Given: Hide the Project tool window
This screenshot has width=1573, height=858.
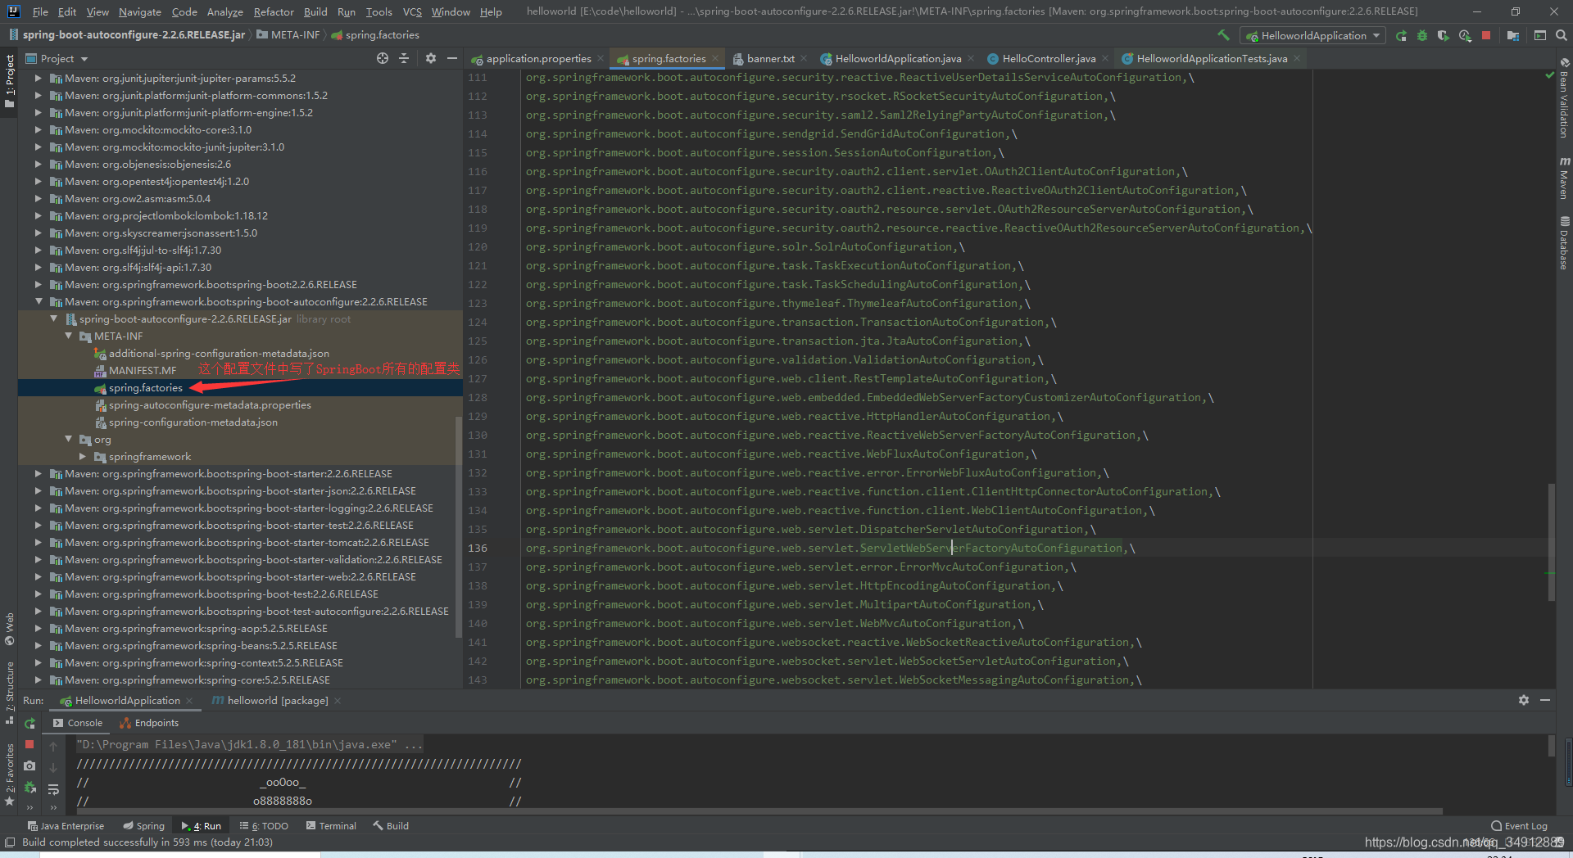Looking at the screenshot, I should pyautogui.click(x=451, y=58).
